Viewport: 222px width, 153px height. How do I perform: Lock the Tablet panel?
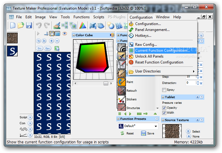tap(198, 97)
